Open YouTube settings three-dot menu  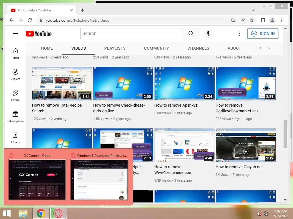pyautogui.click(x=239, y=34)
